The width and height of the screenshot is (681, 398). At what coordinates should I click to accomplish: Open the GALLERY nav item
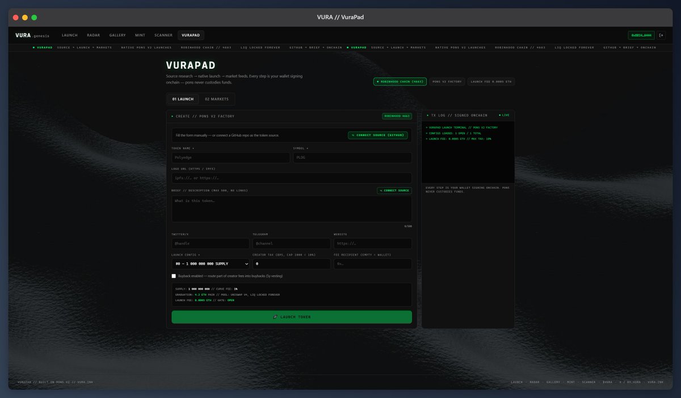click(117, 35)
